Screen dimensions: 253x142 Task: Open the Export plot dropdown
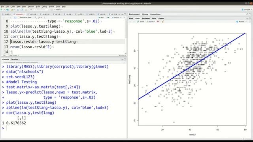coord(151,22)
